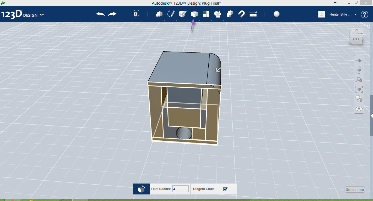Open the Transform tool
The height and width of the screenshot is (201, 373).
pos(136,14)
